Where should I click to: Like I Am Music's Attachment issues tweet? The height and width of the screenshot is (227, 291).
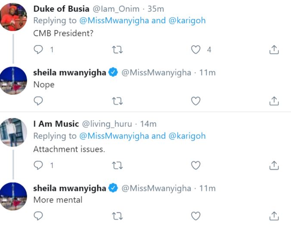pyautogui.click(x=196, y=165)
